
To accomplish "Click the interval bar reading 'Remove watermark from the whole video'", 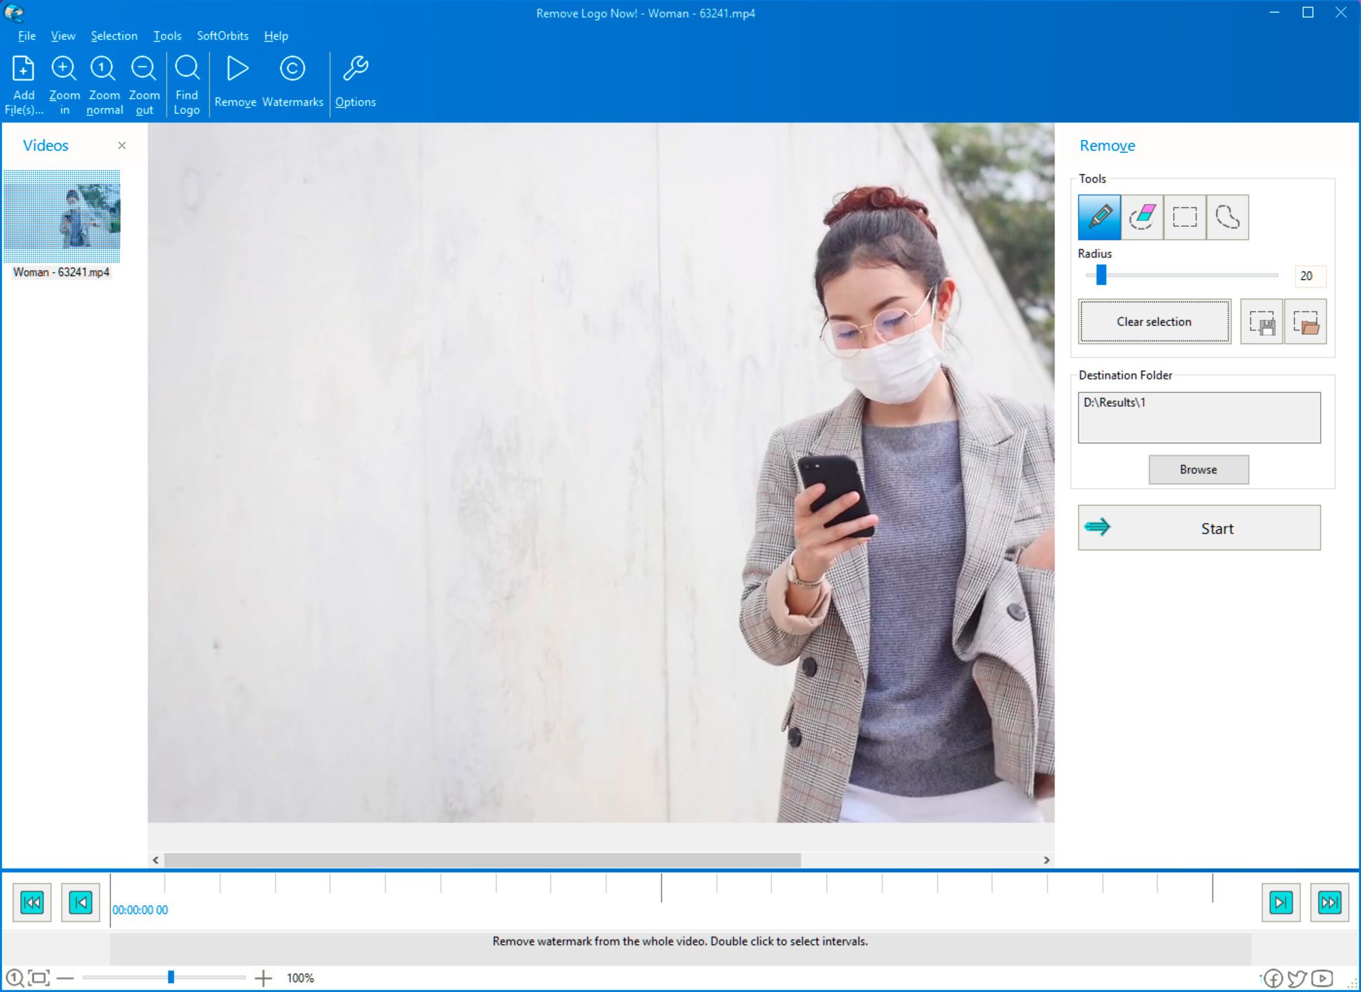I will (x=680, y=949).
